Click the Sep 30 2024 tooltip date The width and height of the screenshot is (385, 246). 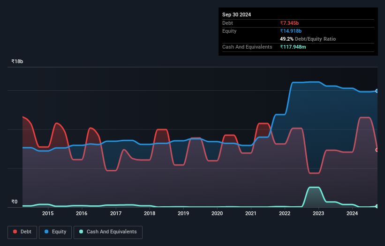click(x=236, y=14)
